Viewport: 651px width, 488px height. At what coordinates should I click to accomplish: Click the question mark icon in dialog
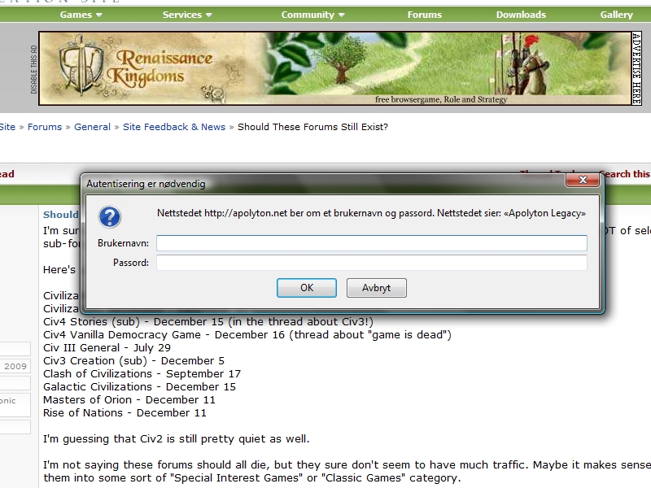(109, 216)
